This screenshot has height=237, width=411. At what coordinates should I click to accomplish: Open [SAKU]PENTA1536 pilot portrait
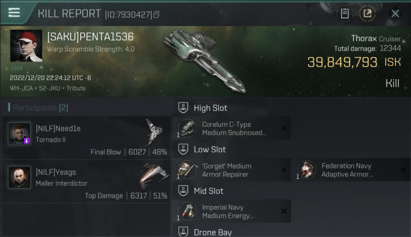[x=26, y=46]
